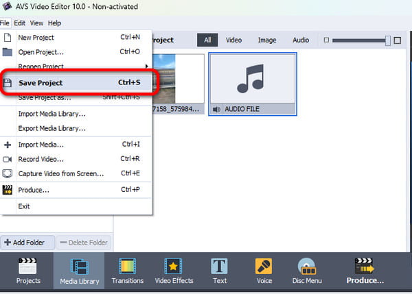
Task: Open the Disc Menu section
Action: pos(307,271)
